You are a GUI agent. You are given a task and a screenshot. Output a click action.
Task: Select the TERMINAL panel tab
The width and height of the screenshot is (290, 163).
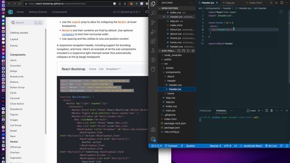[x=221, y=110]
